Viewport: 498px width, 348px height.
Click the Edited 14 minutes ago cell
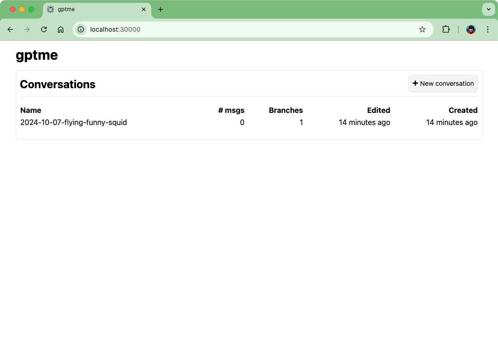365,122
